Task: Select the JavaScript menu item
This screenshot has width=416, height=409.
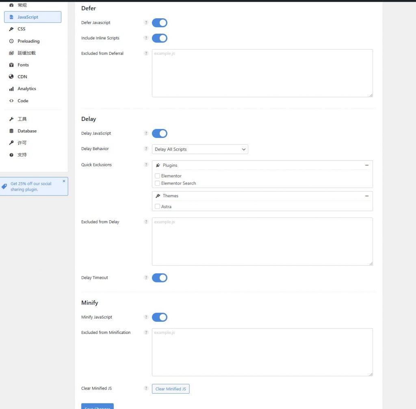Action: click(x=32, y=17)
